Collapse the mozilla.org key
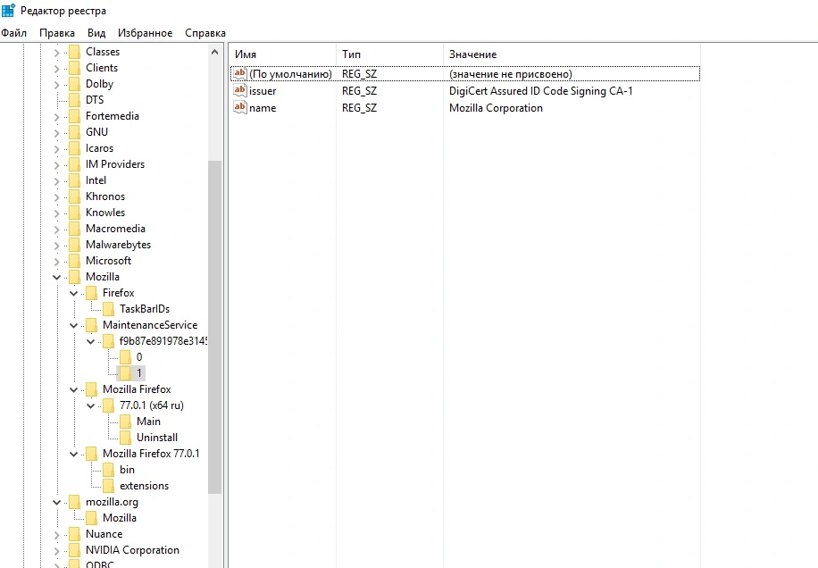818x568 pixels. pos(56,502)
